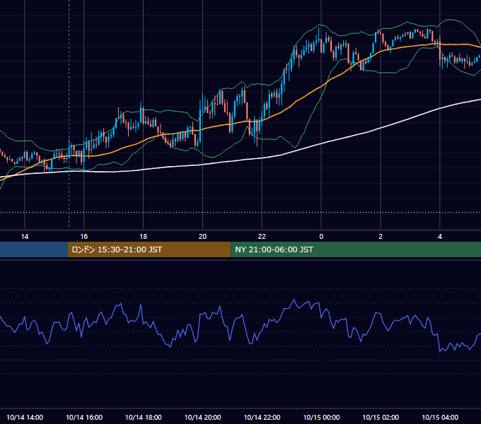Viewport: 481px width, 424px height.
Task: Click the 22 hour label on price chart axis
Action: pyautogui.click(x=262, y=236)
